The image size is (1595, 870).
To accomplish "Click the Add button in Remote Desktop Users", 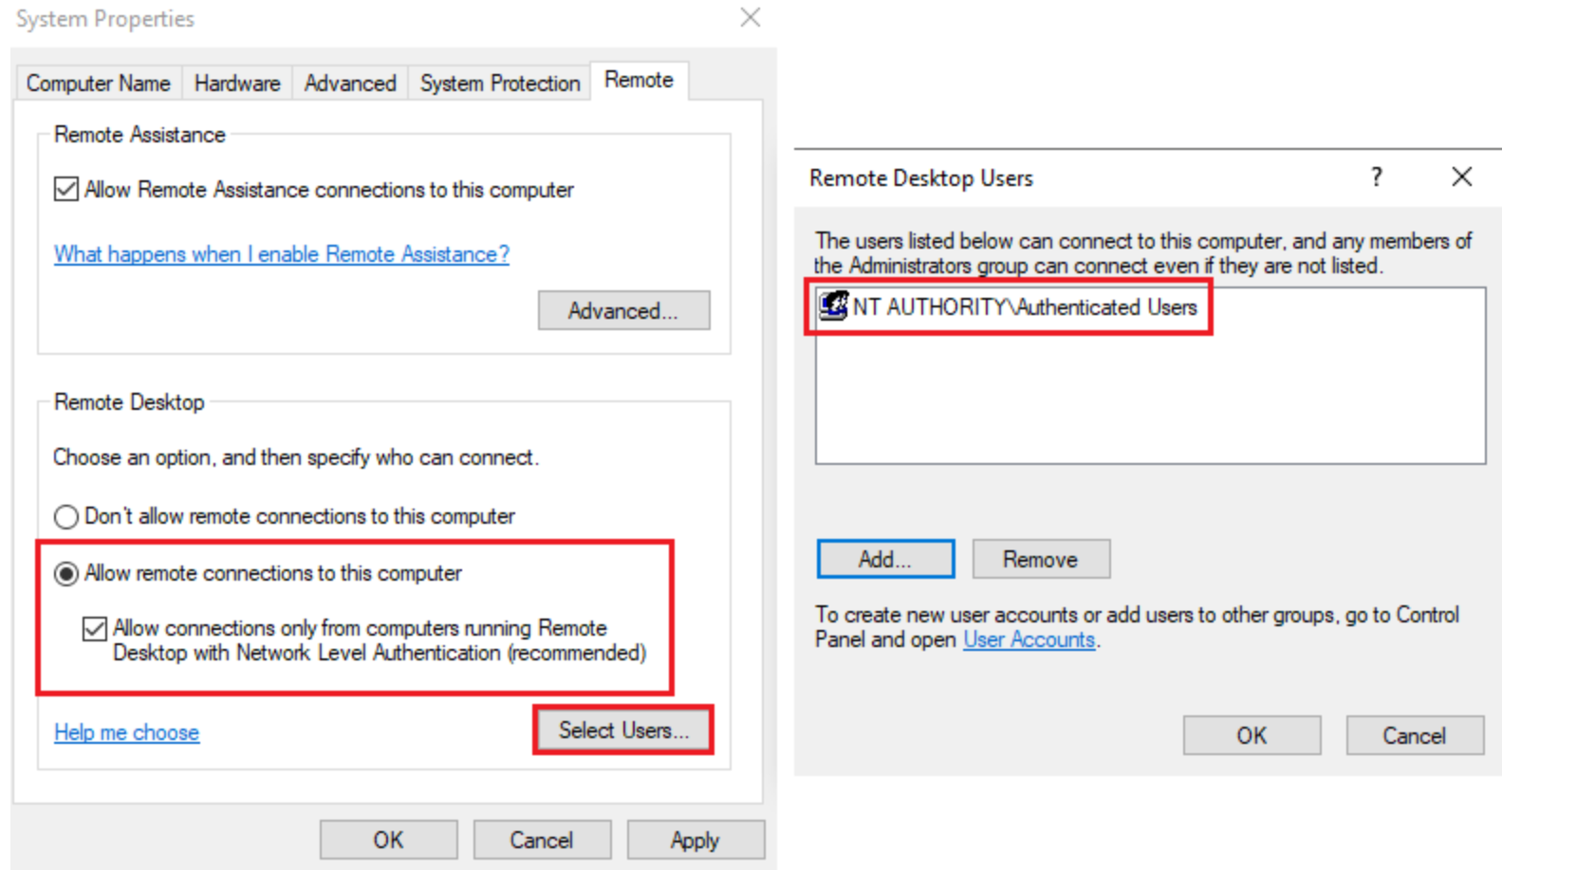I will click(884, 559).
